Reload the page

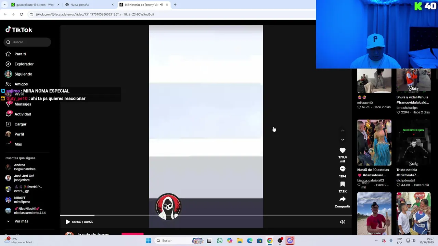(x=22, y=14)
